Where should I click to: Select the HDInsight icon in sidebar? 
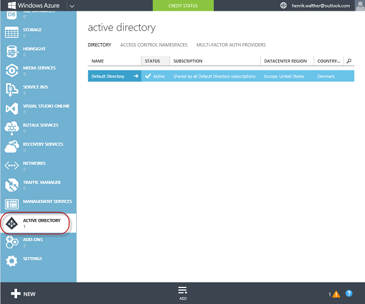[x=12, y=51]
